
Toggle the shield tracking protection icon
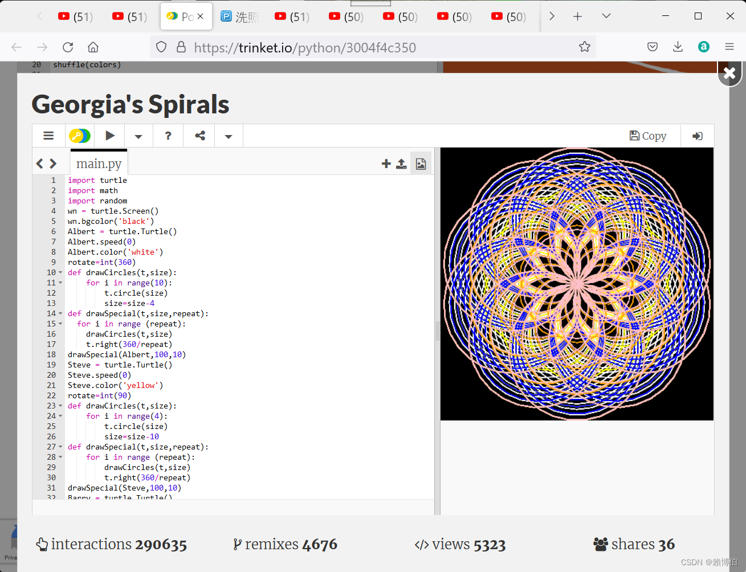pos(161,47)
